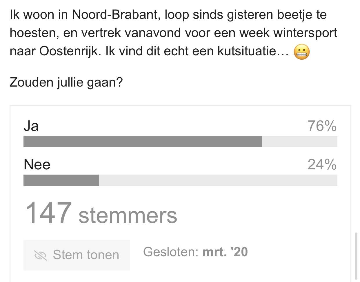Screen dimensions: 360x282
Task: Click the mrt. '20 closing date
Action: coord(225,252)
